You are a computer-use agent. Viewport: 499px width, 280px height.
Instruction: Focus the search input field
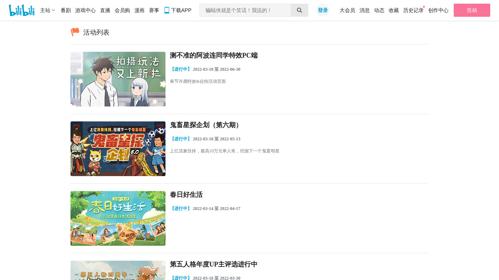245,10
